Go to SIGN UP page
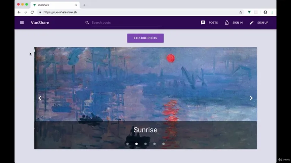The image size is (291, 163). coord(263,23)
